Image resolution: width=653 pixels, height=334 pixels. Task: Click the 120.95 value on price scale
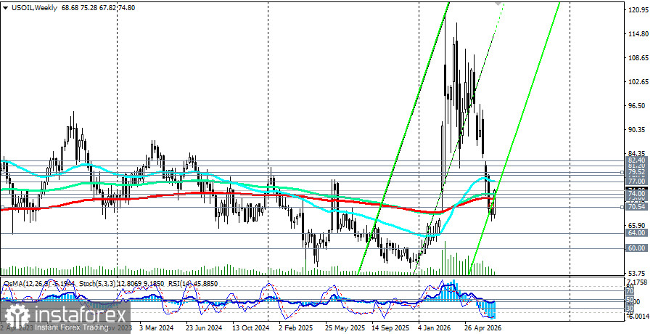pyautogui.click(x=638, y=10)
